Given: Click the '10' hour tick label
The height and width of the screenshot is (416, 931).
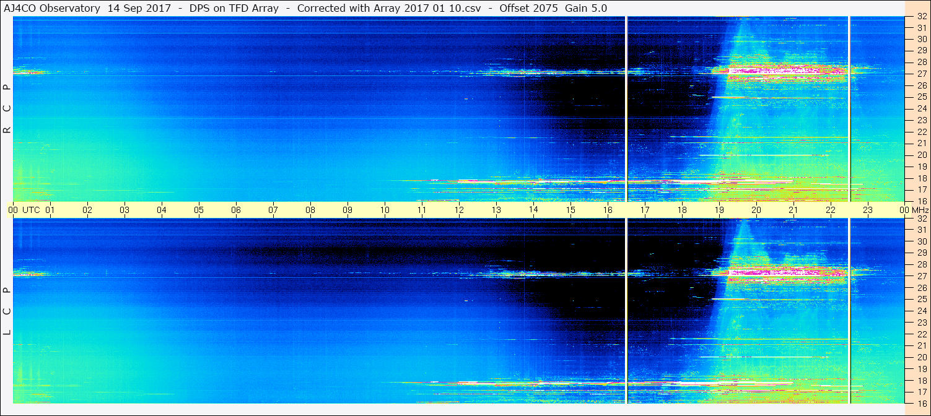Looking at the screenshot, I should [385, 210].
